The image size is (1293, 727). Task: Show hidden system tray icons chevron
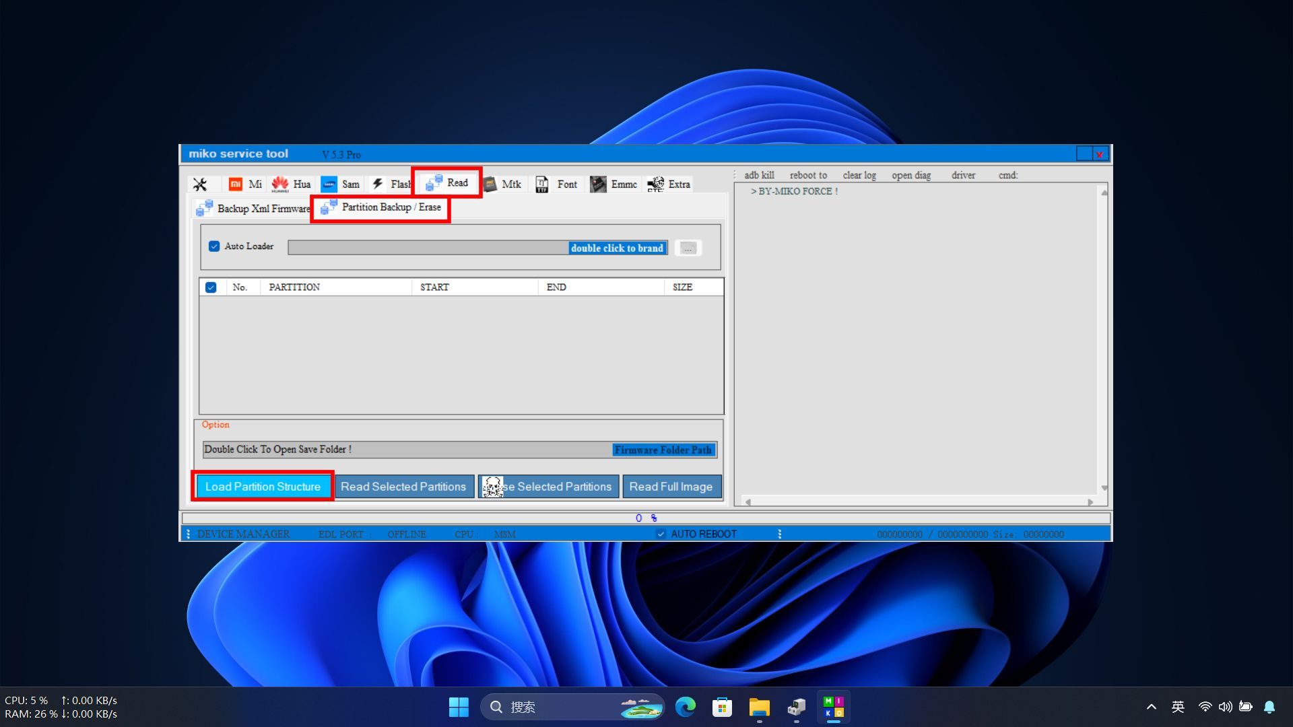[x=1152, y=707]
